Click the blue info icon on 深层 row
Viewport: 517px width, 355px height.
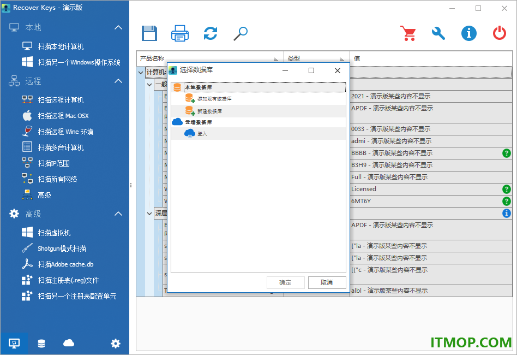click(x=507, y=214)
